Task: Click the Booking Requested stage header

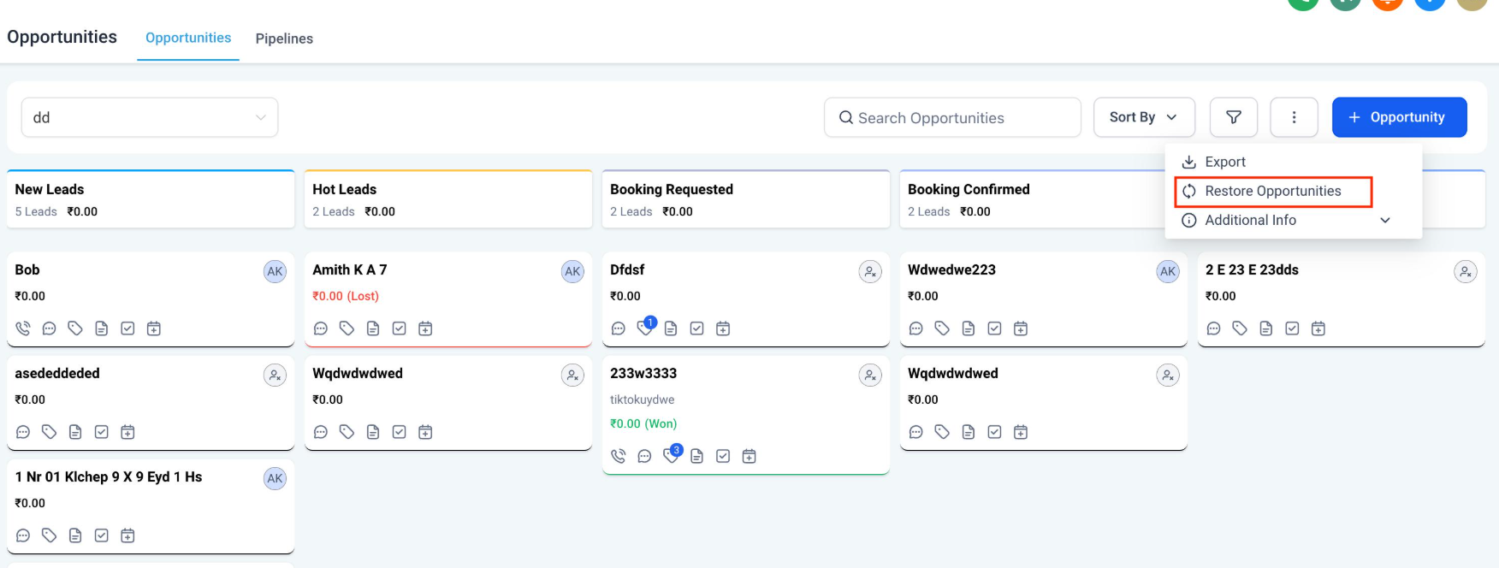Action: [746, 198]
